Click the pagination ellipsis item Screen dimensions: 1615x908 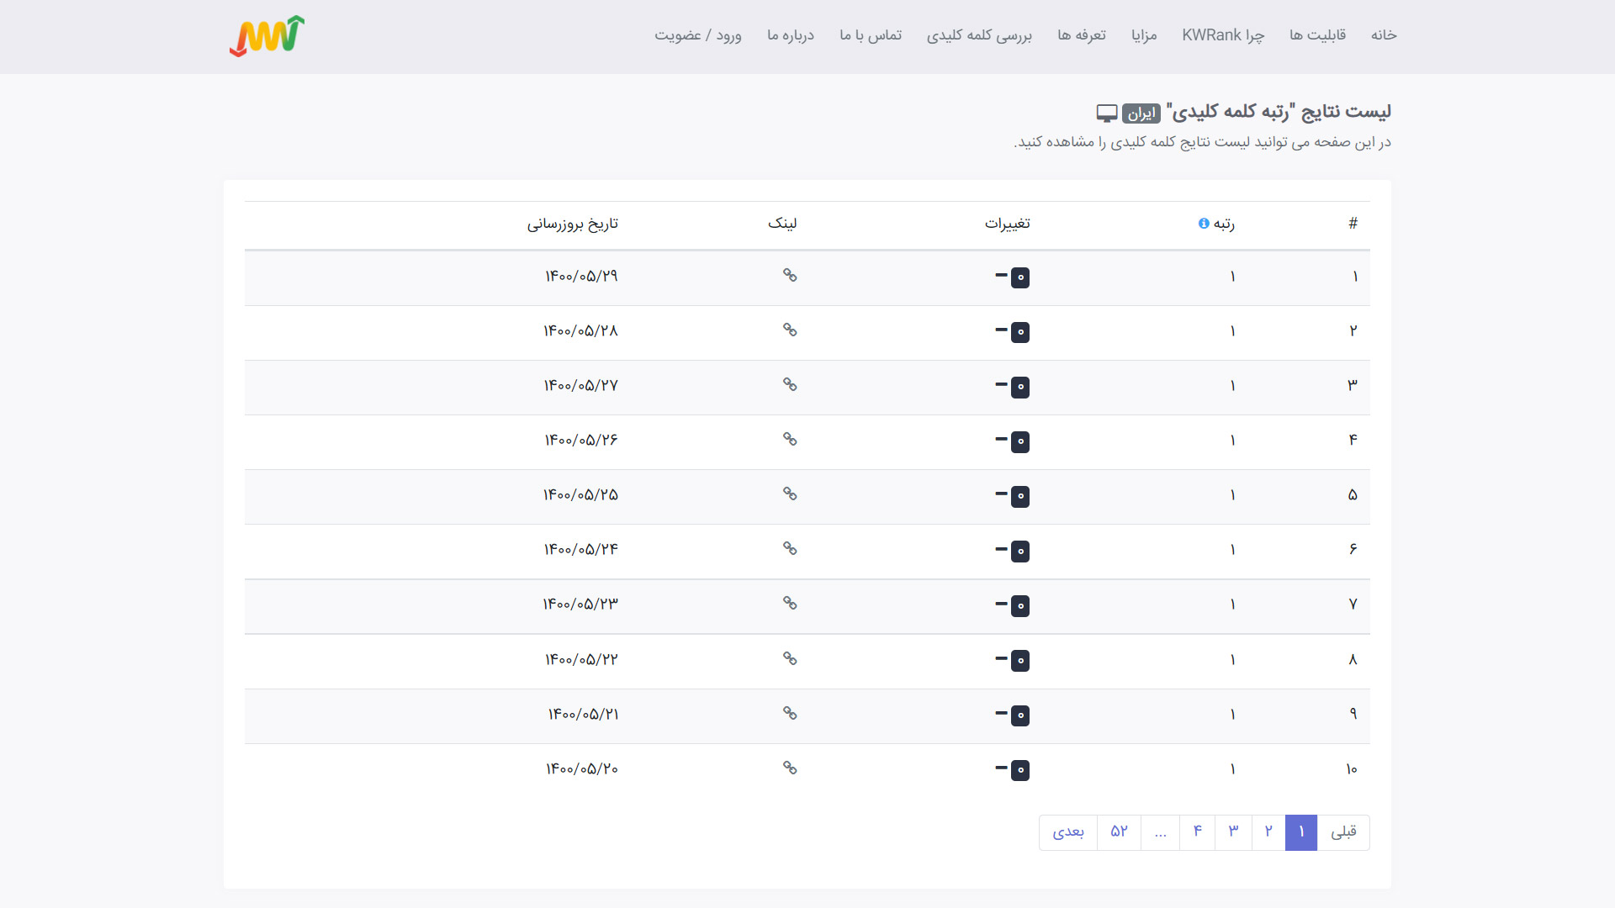[1161, 832]
